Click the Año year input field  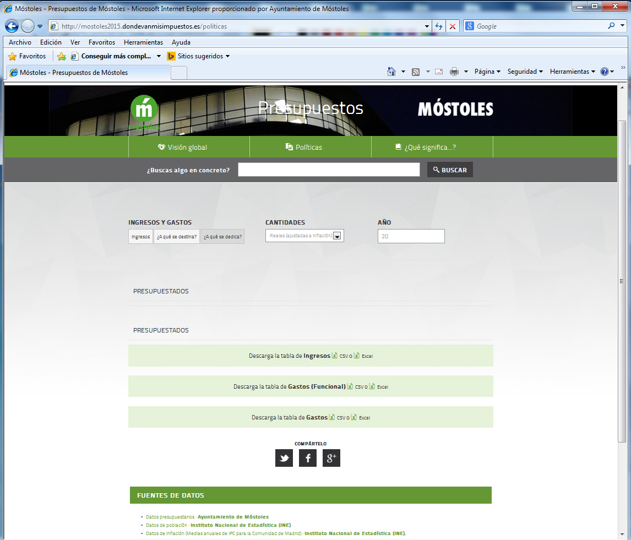[411, 236]
